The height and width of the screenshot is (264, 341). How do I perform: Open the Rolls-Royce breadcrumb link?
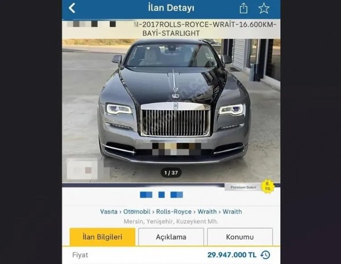click(x=174, y=212)
